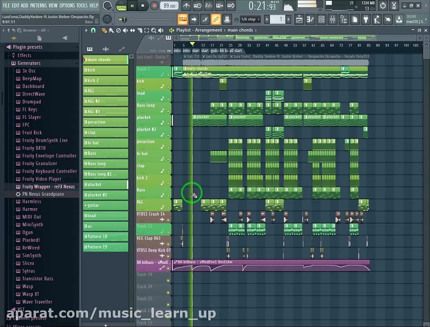Viewport: 430px width, 327px height.
Task: Toggle the SONG/PAT mode switch
Action: click(121, 6)
